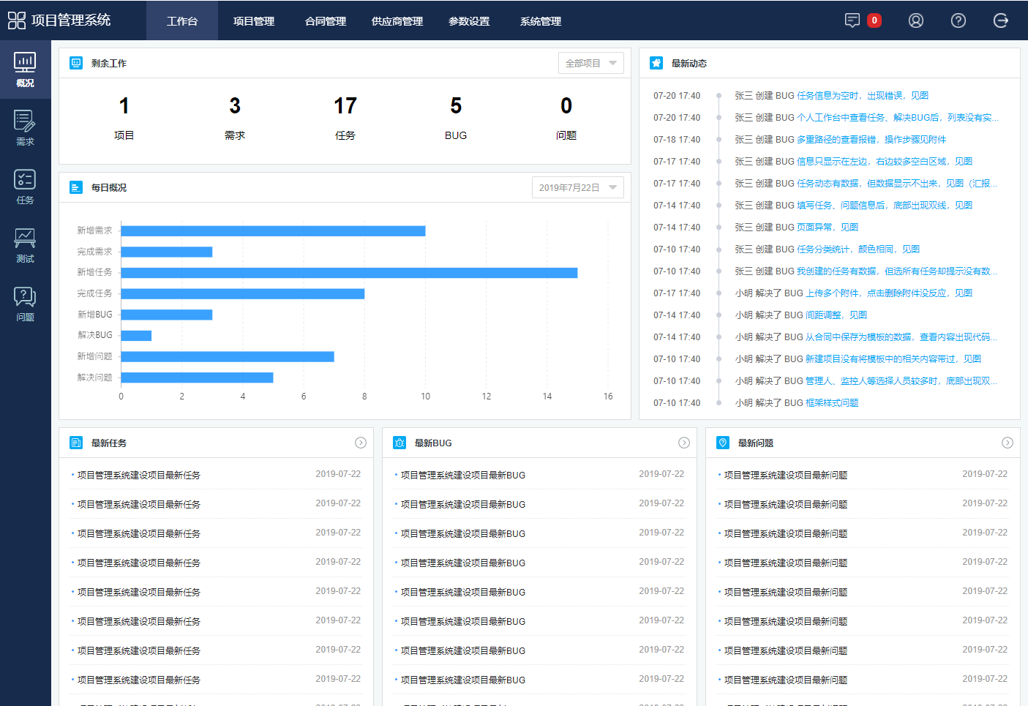1028x706 pixels.
Task: Open 需求 requirements in the sidebar
Action: click(x=26, y=128)
